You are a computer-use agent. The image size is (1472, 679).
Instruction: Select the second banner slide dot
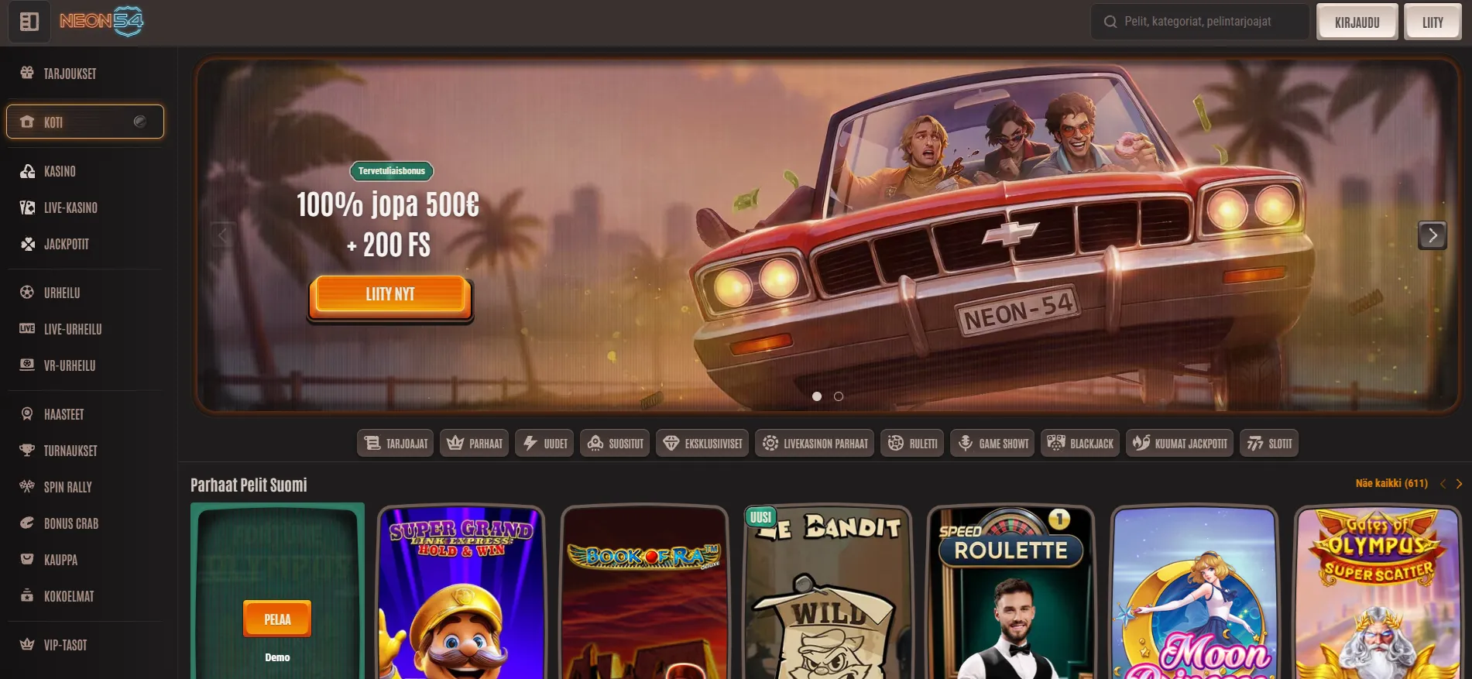pyautogui.click(x=839, y=396)
